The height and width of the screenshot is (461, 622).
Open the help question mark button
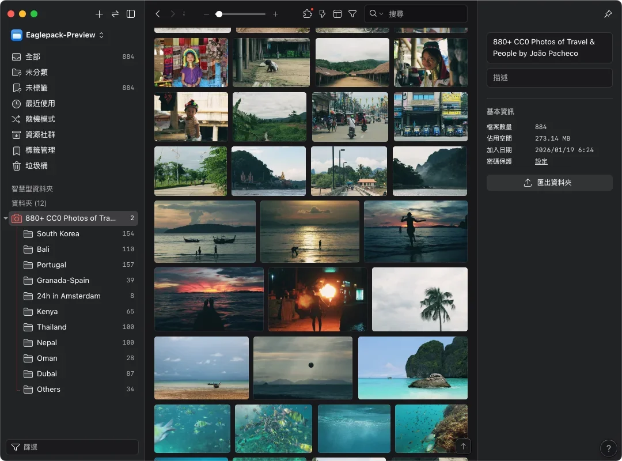click(608, 448)
